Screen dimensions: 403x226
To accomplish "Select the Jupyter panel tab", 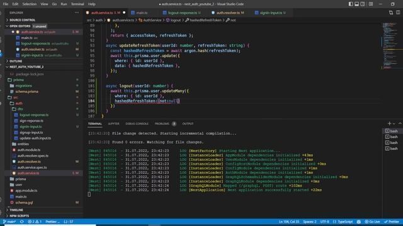I will point(113,124).
